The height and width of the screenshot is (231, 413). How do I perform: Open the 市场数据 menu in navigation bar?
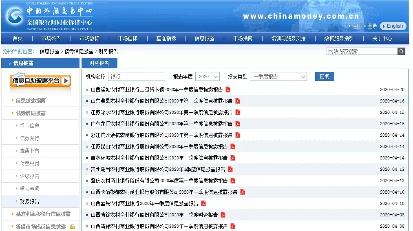89,38
